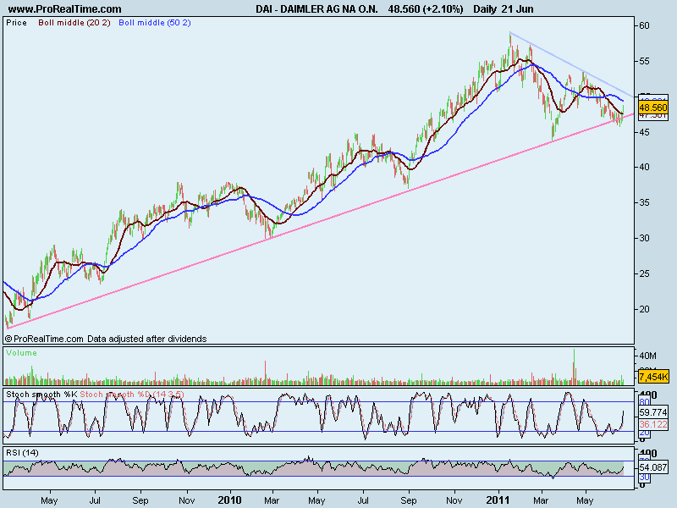This screenshot has height=508, width=677.
Task: Select the Daily timeframe label
Action: point(484,9)
